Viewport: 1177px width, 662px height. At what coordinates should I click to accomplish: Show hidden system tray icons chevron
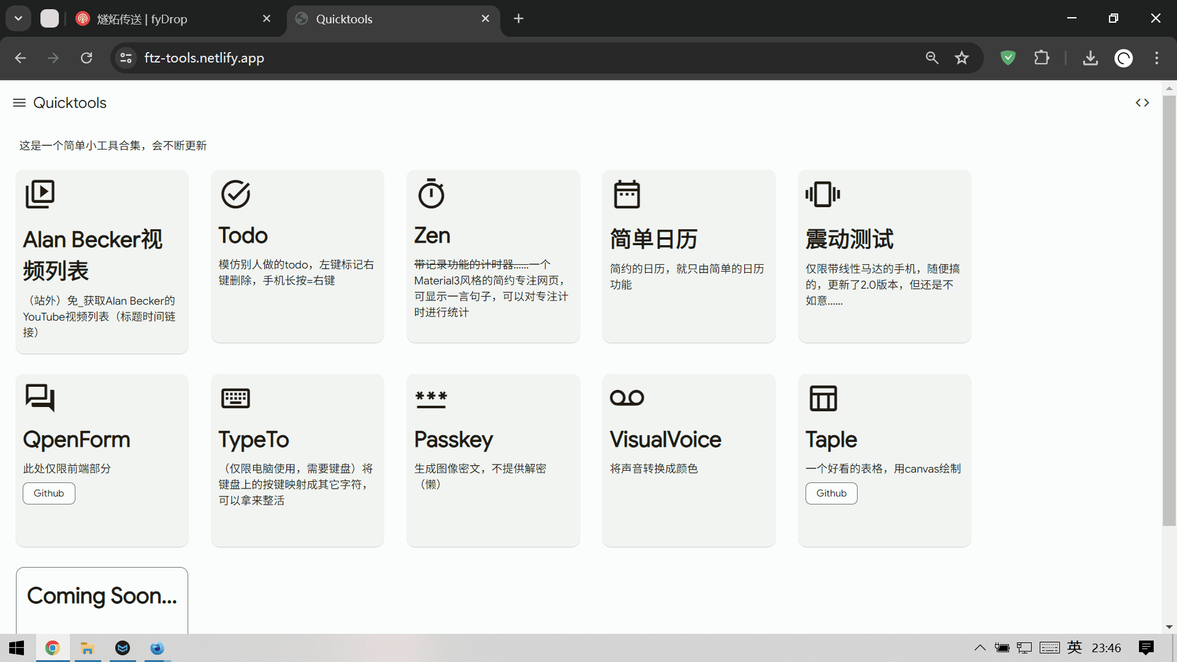(x=980, y=648)
